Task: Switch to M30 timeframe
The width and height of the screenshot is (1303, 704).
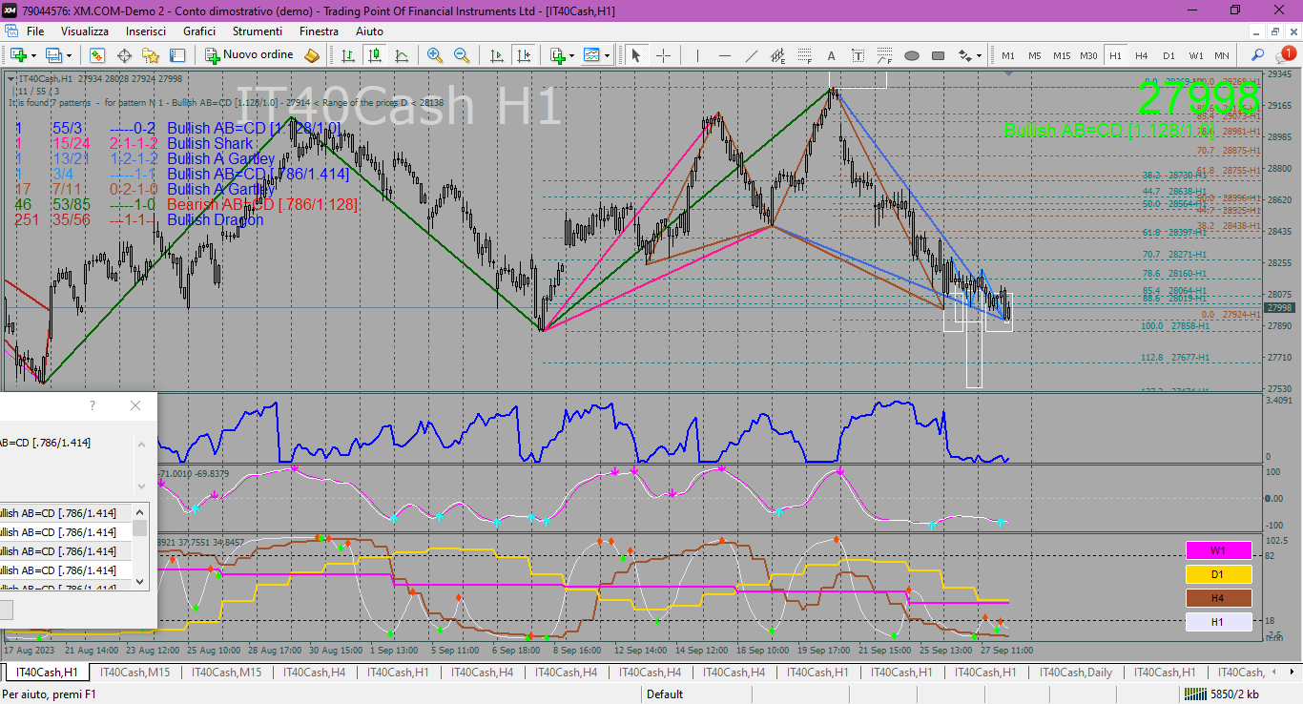Action: [1088, 55]
